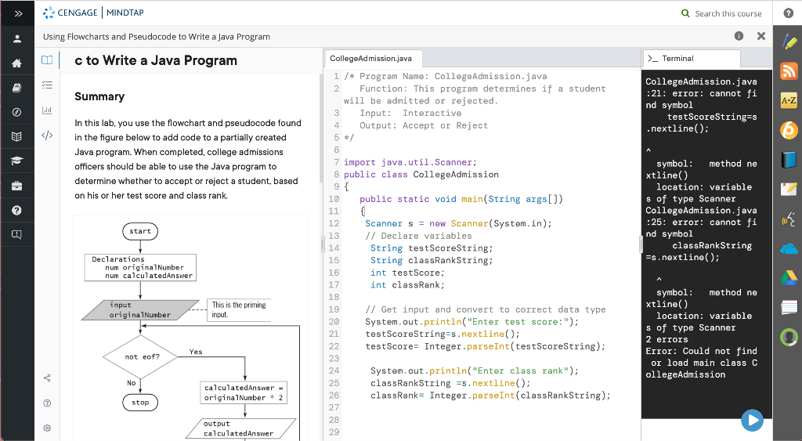Screen dimensions: 802x441
Task: Click code line 'String testScoreString;'
Action: 432,248
